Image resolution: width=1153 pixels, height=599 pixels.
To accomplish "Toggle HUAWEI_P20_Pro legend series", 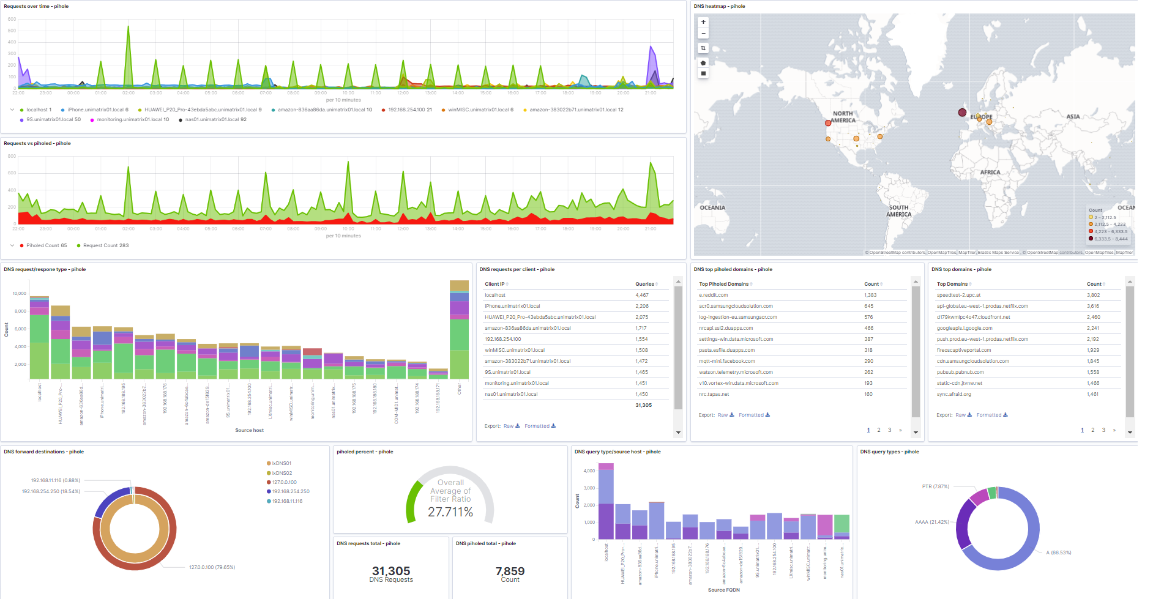I will pos(200,110).
